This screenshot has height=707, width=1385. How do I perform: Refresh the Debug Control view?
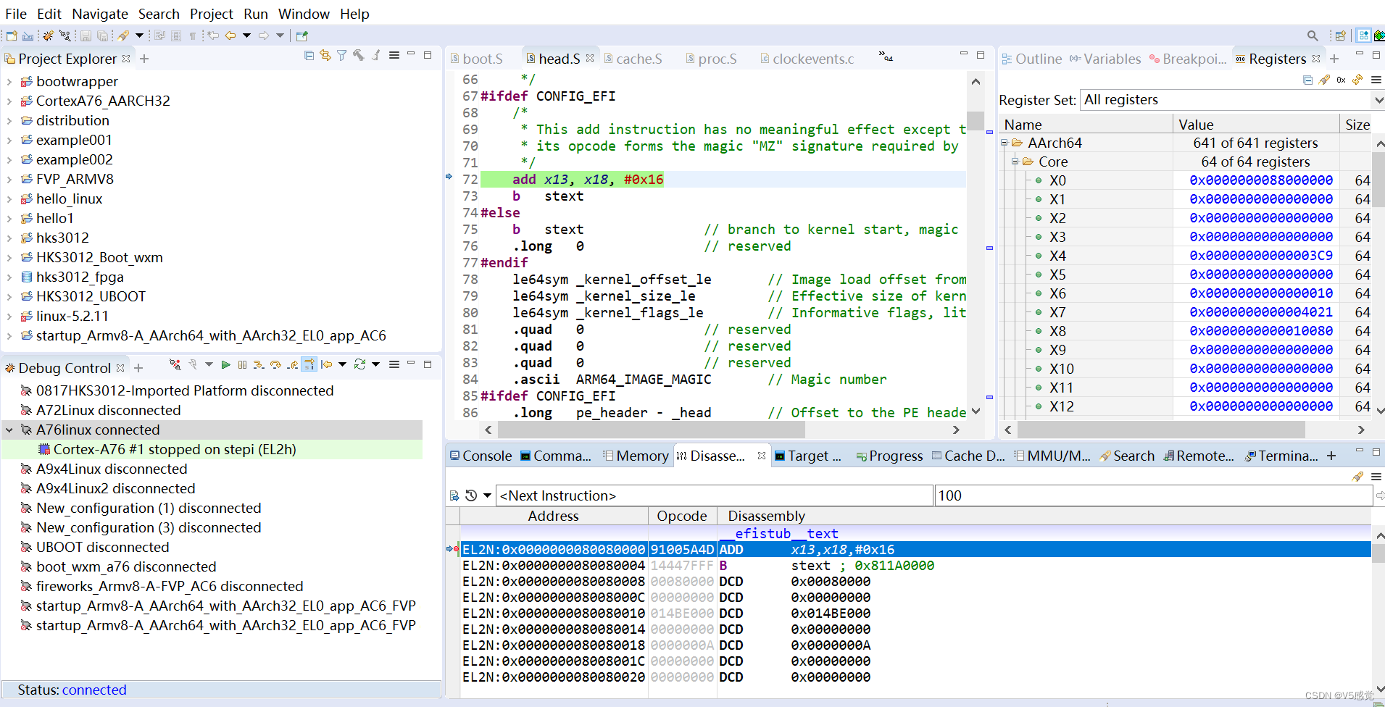[x=360, y=364]
